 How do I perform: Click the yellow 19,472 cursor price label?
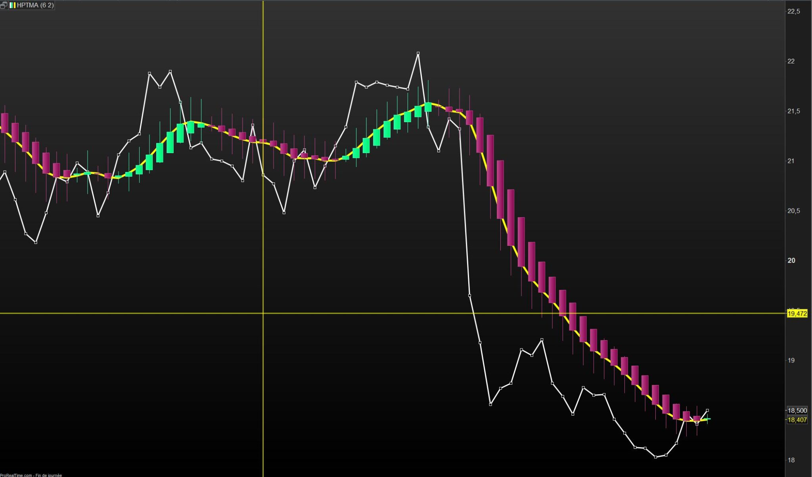point(797,314)
